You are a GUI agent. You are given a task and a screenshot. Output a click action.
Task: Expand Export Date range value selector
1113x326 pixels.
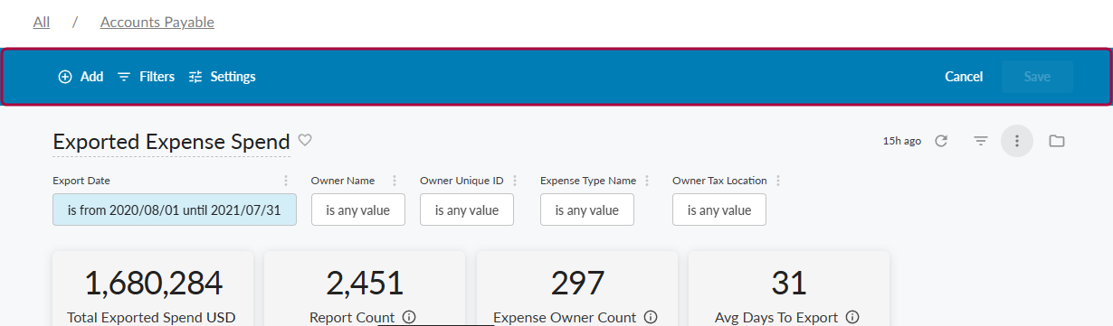point(175,210)
